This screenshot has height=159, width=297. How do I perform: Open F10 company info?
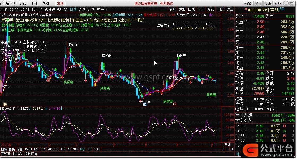[201, 9]
